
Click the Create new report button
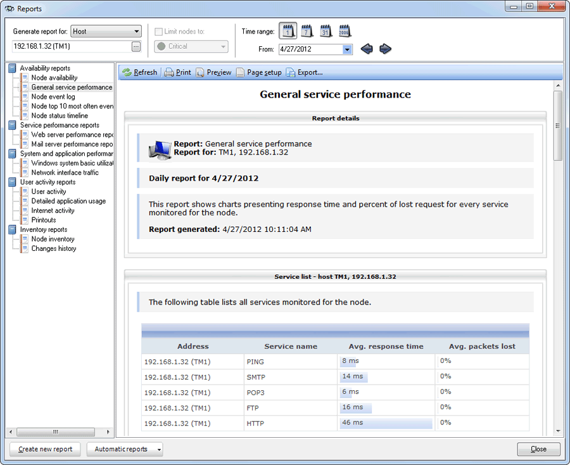pos(45,449)
